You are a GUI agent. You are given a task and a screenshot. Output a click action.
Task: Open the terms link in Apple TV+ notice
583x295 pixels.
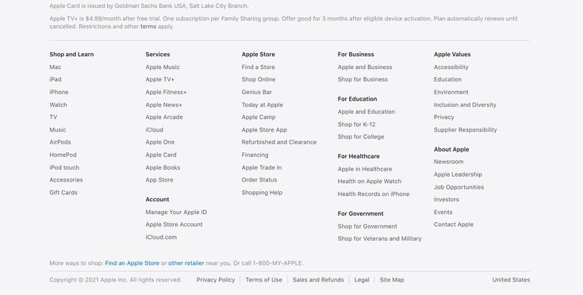[148, 26]
